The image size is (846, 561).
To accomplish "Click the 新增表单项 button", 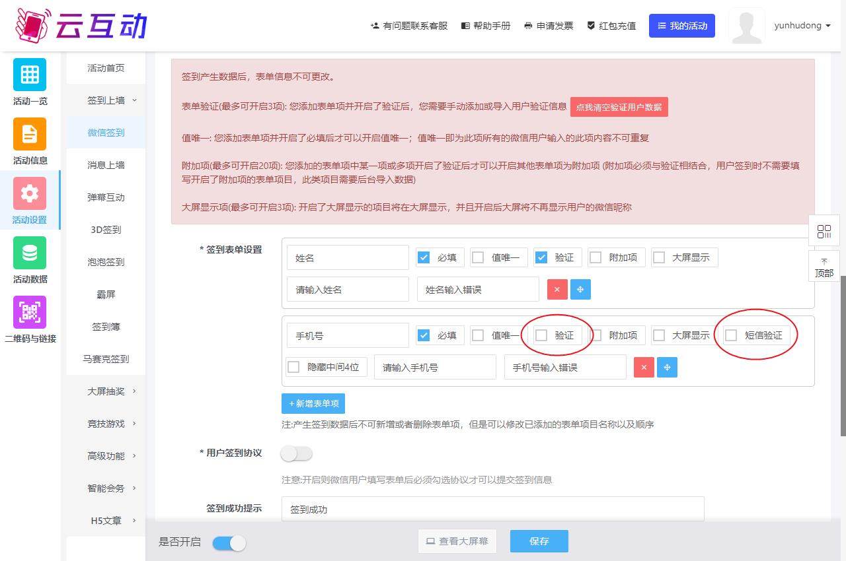I will pyautogui.click(x=313, y=403).
